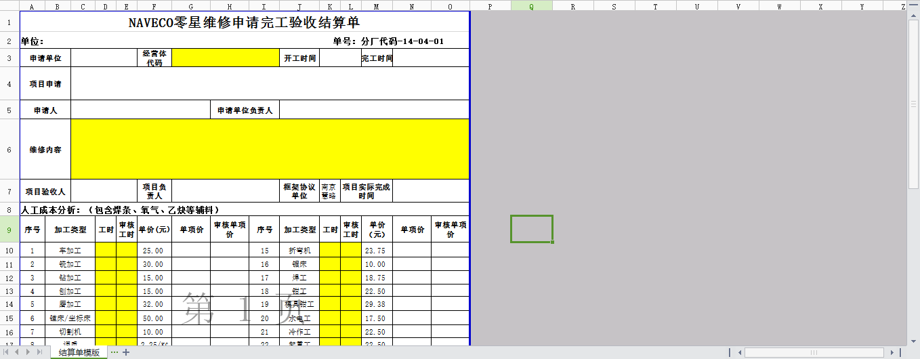Select the 维修内容 label cell
The image size is (920, 359).
tap(45, 149)
